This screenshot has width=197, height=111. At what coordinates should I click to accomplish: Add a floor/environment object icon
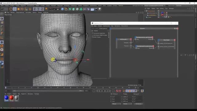point(92,9)
